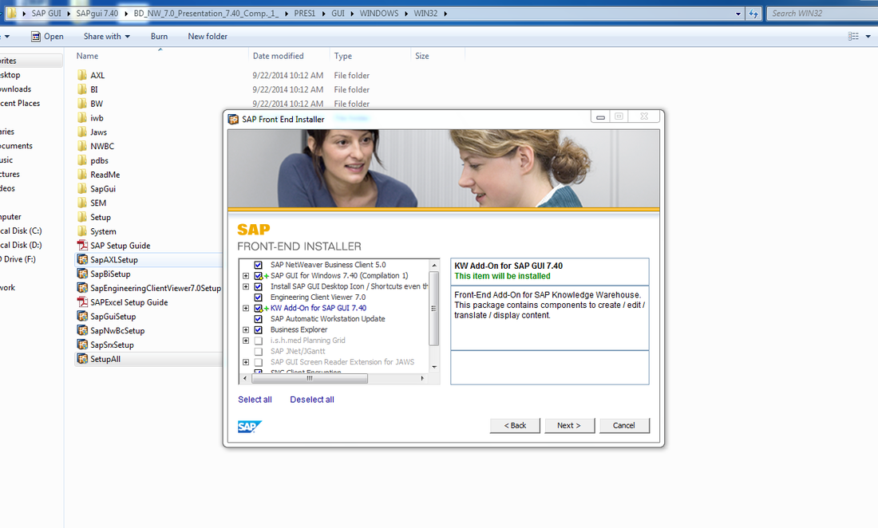Open view options dropdown arrow
The width and height of the screenshot is (878, 528).
coord(868,37)
